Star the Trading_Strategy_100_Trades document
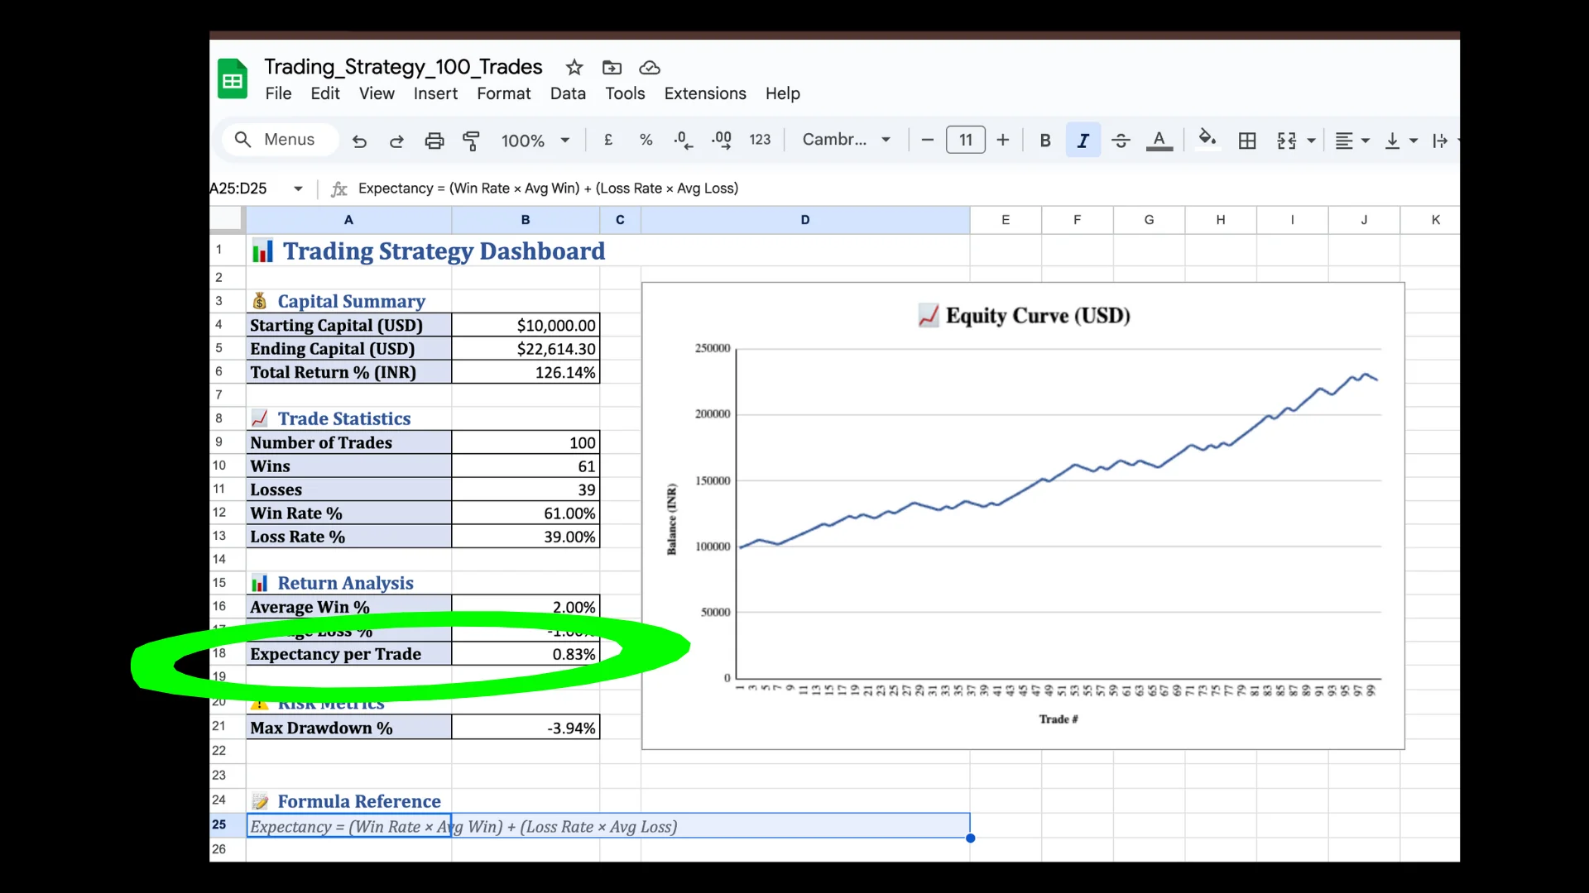This screenshot has width=1589, height=893. point(574,67)
